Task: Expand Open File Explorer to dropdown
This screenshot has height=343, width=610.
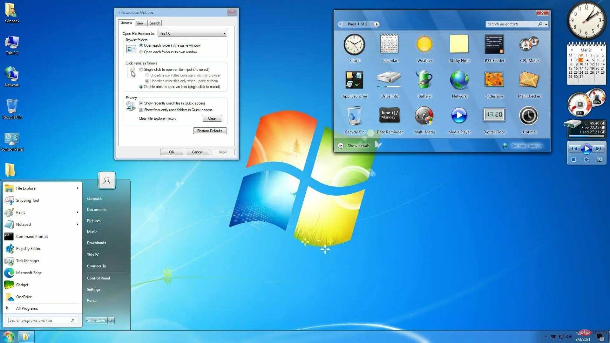Action: (x=224, y=33)
